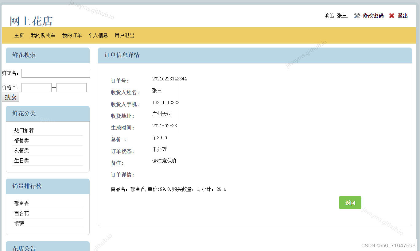420x251 pixels.
Task: Open the 友情类 category link
Action: pos(21,150)
